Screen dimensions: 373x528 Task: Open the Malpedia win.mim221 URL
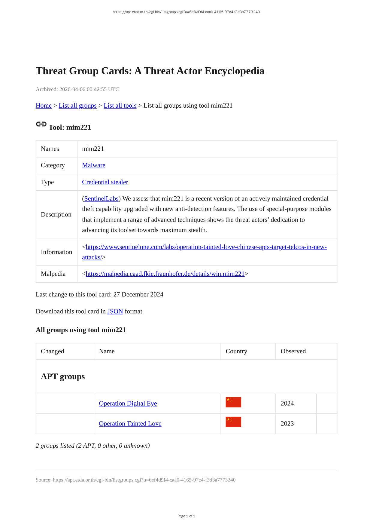tap(165, 274)
